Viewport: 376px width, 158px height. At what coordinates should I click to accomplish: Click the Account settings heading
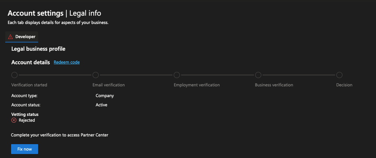[35, 14]
